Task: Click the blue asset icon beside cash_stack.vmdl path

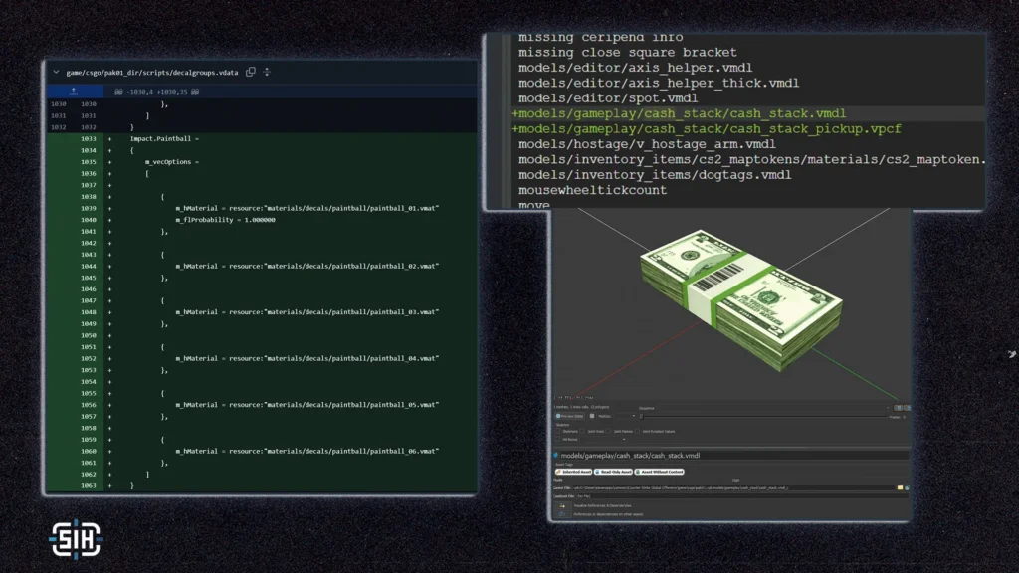Action: (x=556, y=455)
